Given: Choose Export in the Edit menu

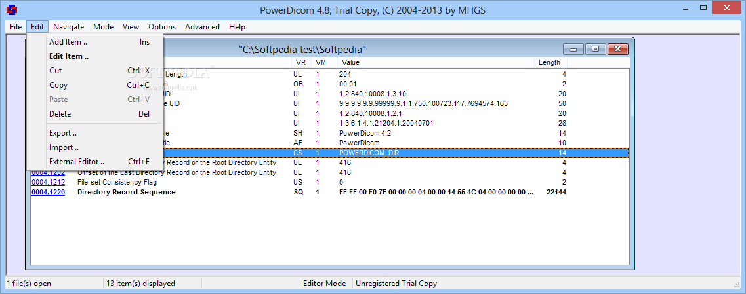Looking at the screenshot, I should click(x=95, y=133).
